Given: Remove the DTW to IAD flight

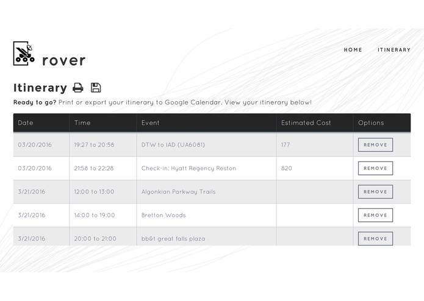Looking at the screenshot, I should click(x=375, y=144).
